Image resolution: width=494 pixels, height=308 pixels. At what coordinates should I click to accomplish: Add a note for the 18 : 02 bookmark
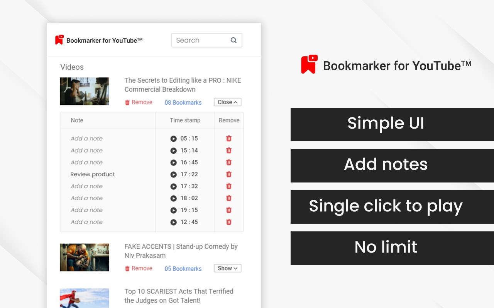pyautogui.click(x=87, y=198)
